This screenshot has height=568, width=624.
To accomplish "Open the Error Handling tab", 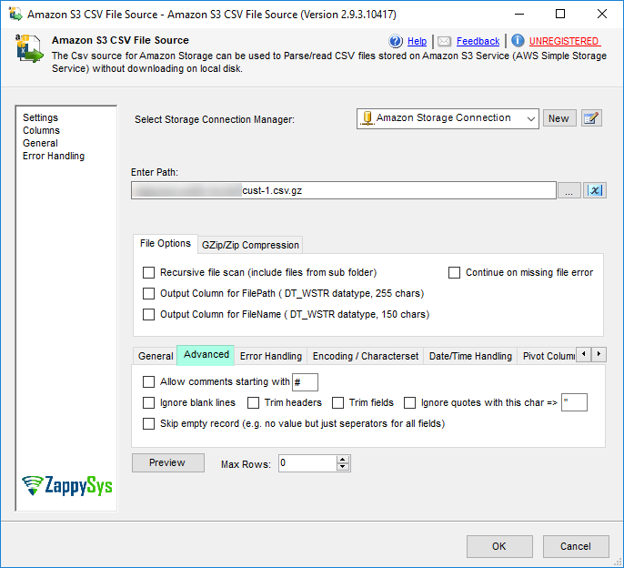I will (x=271, y=356).
